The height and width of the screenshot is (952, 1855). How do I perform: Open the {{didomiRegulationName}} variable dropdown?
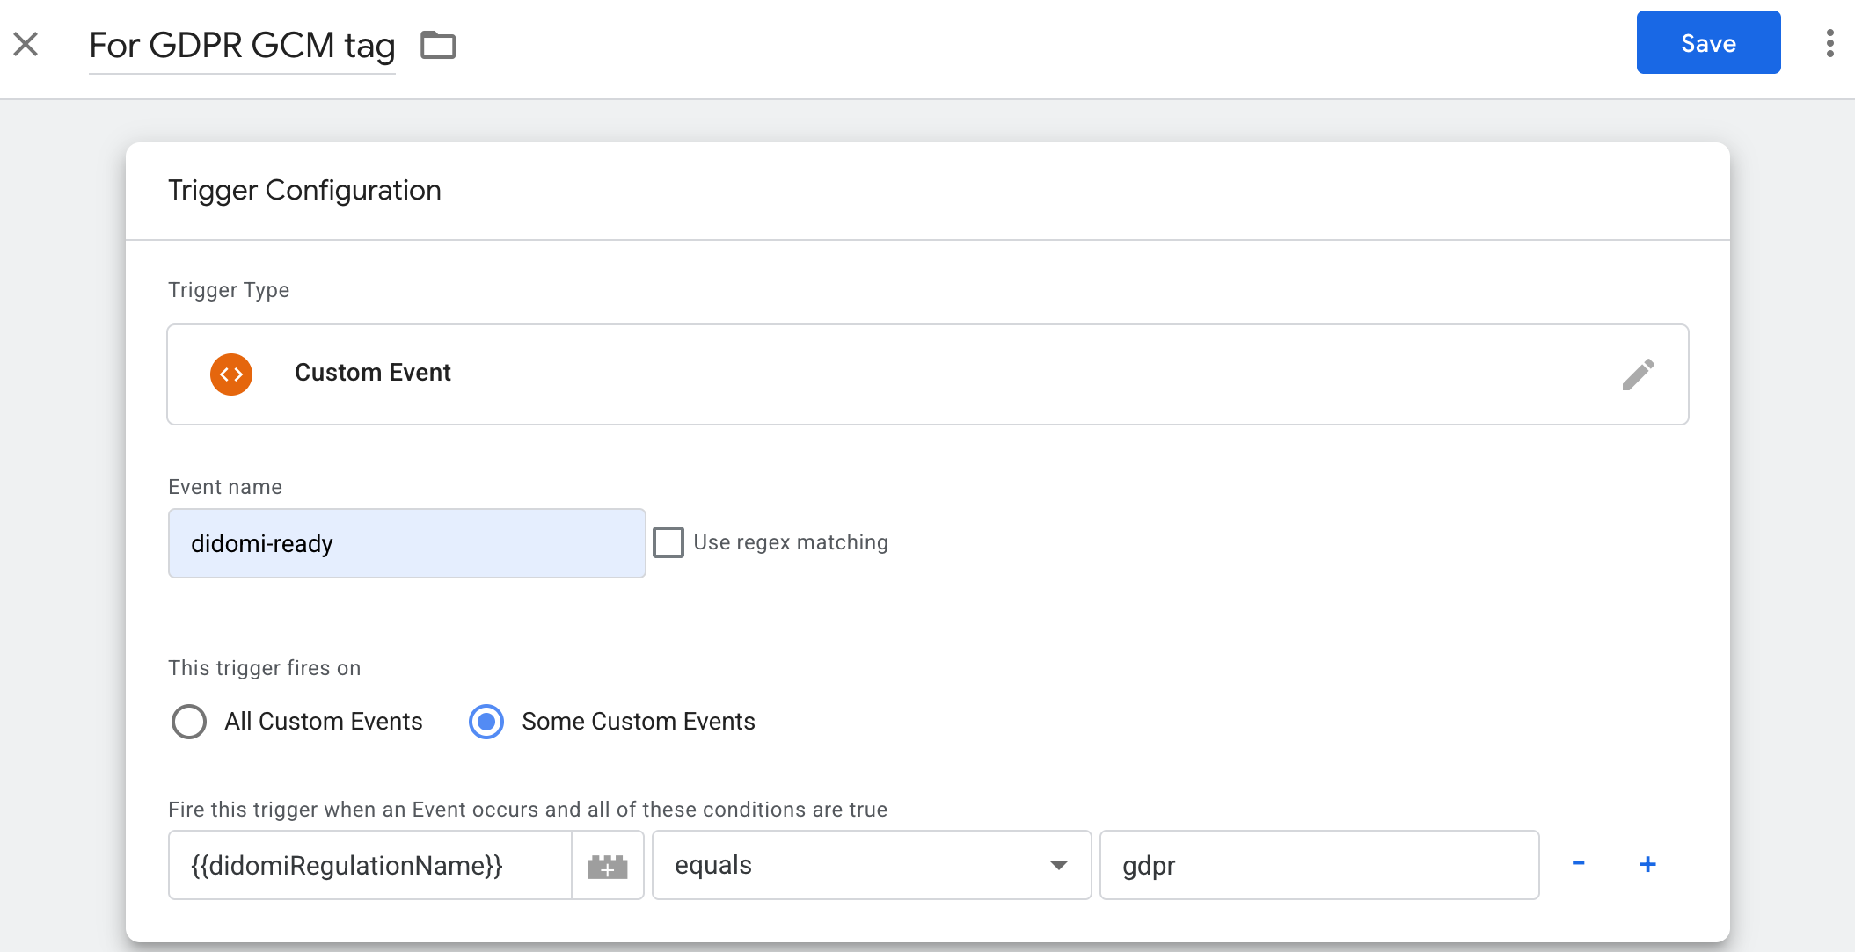coord(369,865)
